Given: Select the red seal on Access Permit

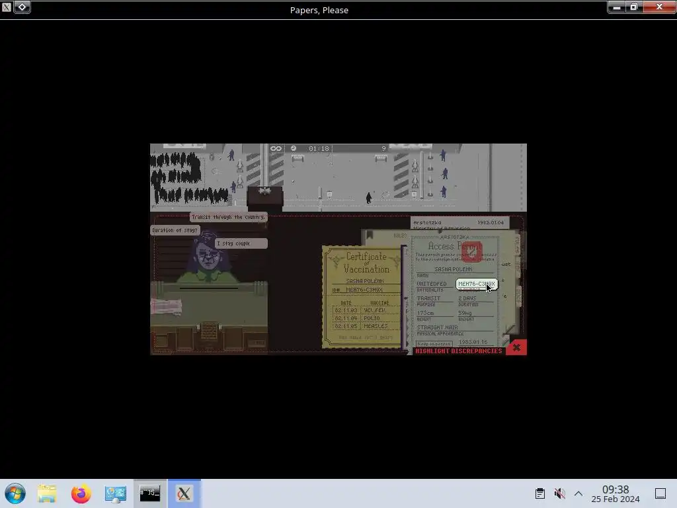Looking at the screenshot, I should coord(471,251).
